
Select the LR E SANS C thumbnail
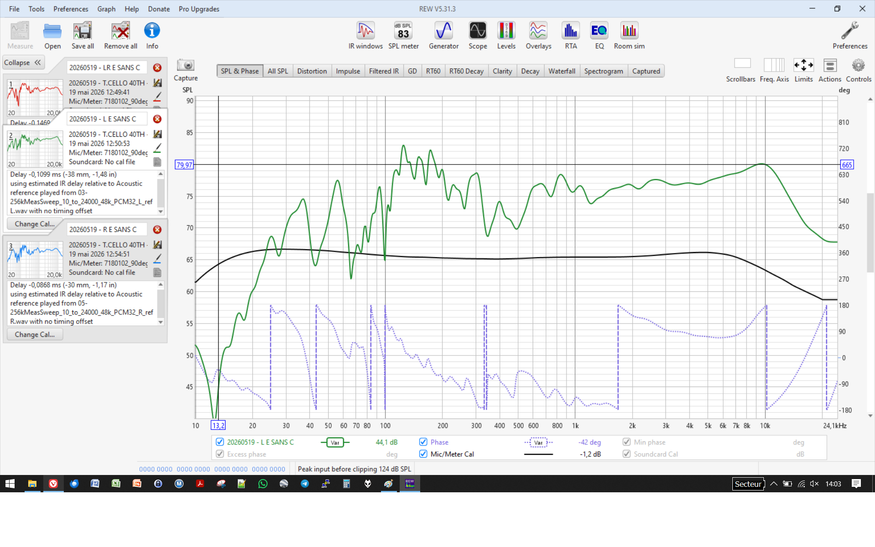35,98
